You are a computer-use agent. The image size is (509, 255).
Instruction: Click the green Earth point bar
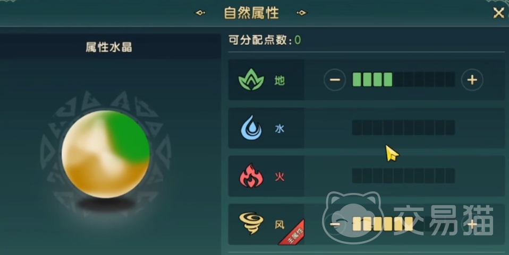pos(403,80)
